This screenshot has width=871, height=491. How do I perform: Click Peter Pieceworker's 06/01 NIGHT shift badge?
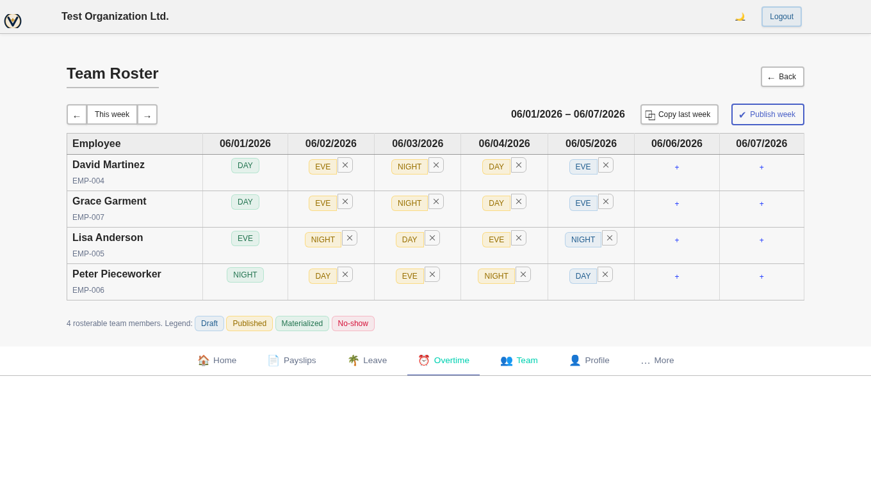245,275
